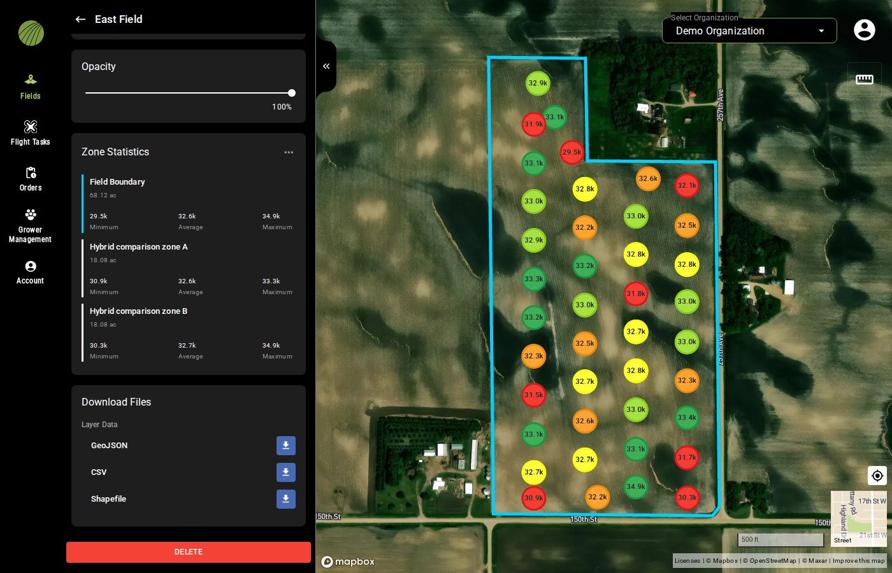Click the Maxar attribution link
This screenshot has height=573, width=892.
815,561
